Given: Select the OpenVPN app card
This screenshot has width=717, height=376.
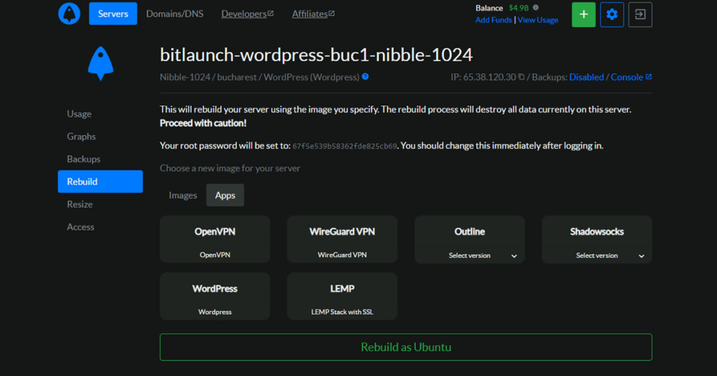Looking at the screenshot, I should coord(215,239).
